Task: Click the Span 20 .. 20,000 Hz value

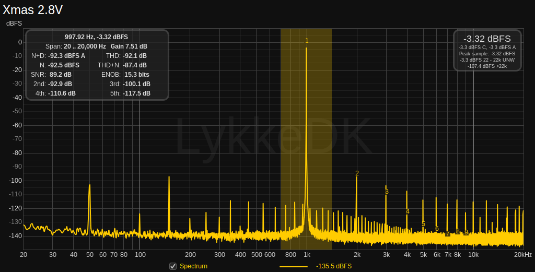Action: coord(85,46)
